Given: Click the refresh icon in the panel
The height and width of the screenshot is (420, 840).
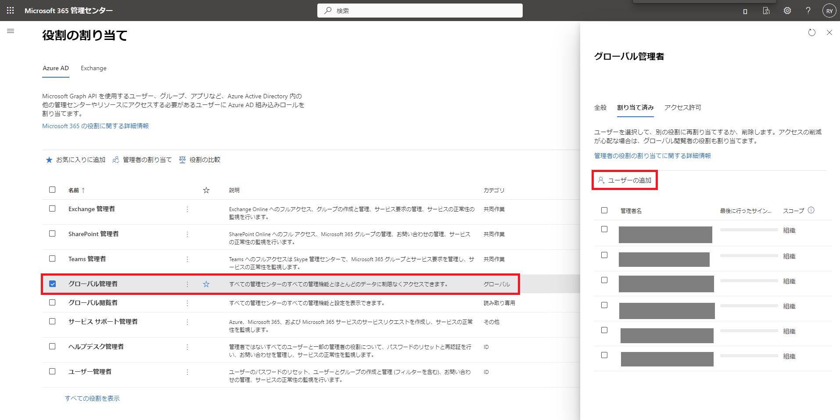Looking at the screenshot, I should 812,32.
